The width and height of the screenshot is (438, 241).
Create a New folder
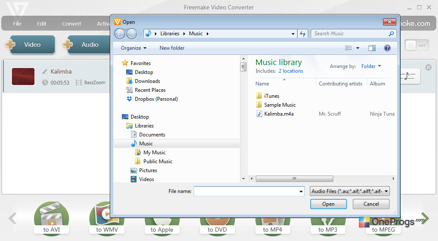pos(172,48)
